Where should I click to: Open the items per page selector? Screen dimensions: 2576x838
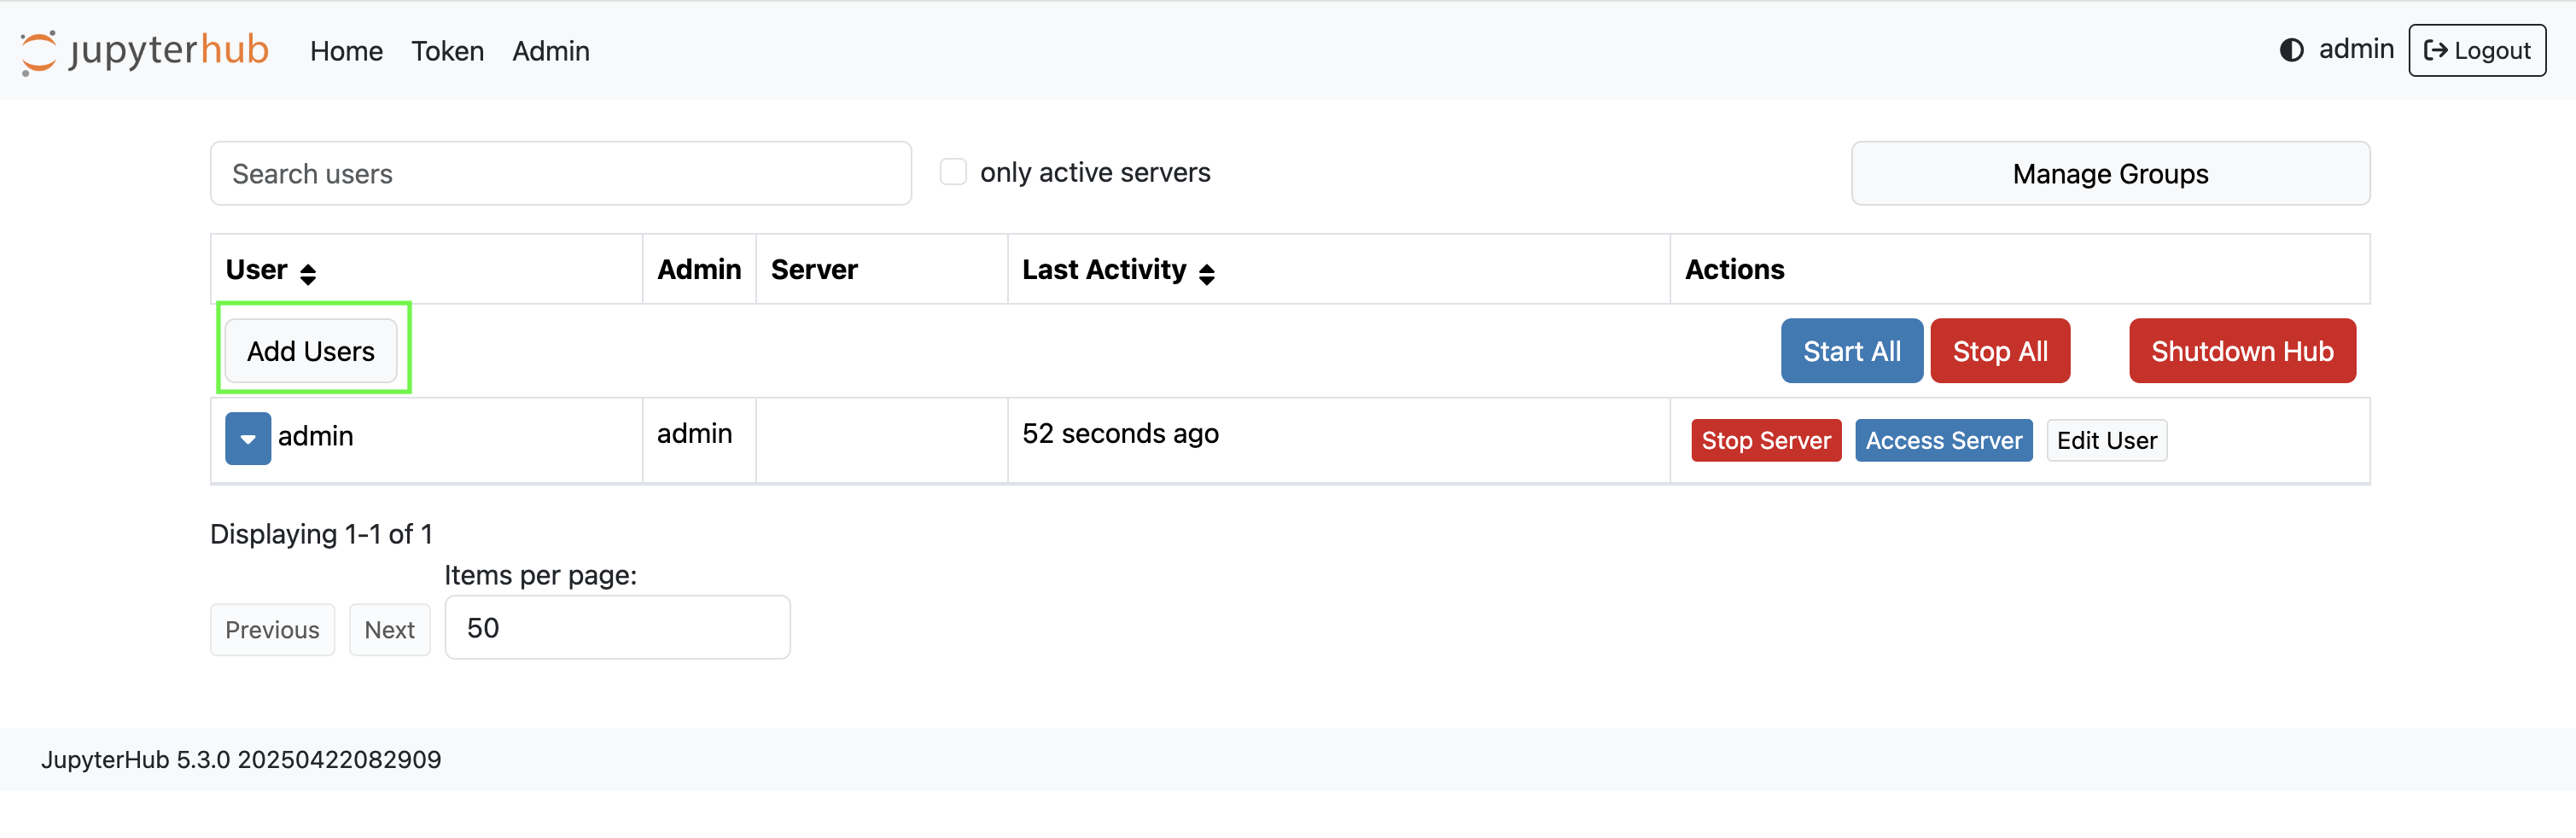pyautogui.click(x=616, y=627)
